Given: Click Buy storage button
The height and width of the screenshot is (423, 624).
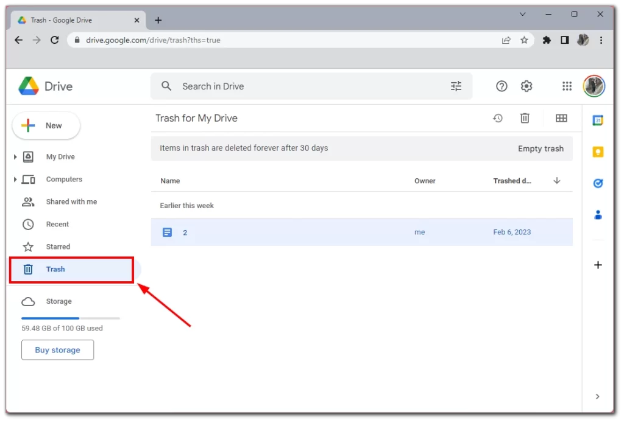Looking at the screenshot, I should point(58,350).
